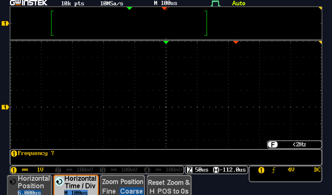Choose Coarse zoom position mode
This screenshot has width=332, height=195.
tap(131, 191)
